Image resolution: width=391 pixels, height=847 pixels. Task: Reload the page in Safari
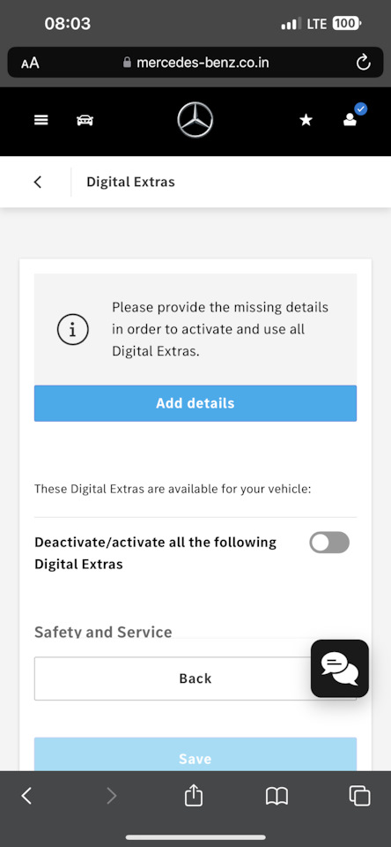point(364,63)
